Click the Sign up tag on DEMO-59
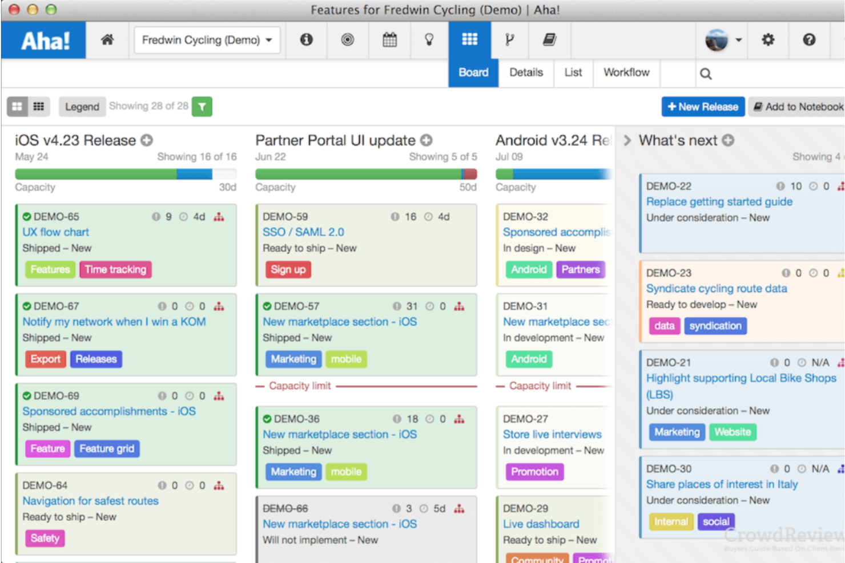This screenshot has height=563, width=845. pyautogui.click(x=288, y=269)
